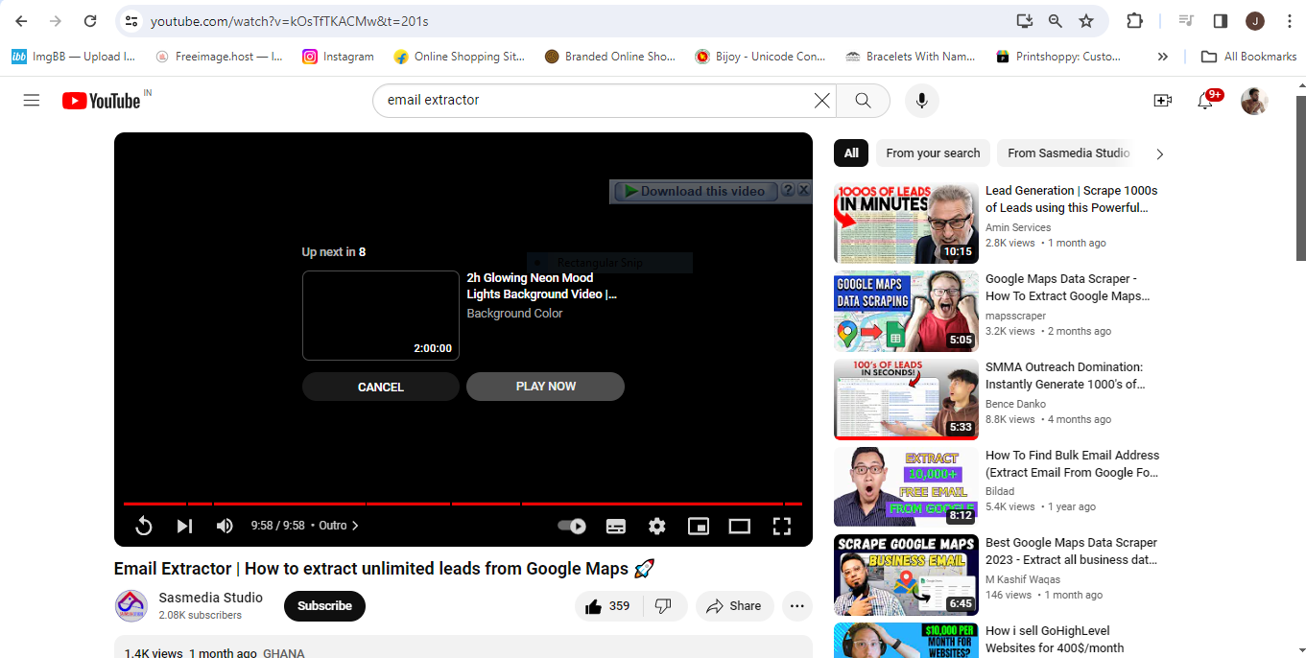Open the Sasmedia Studio channel name link

pyautogui.click(x=210, y=598)
